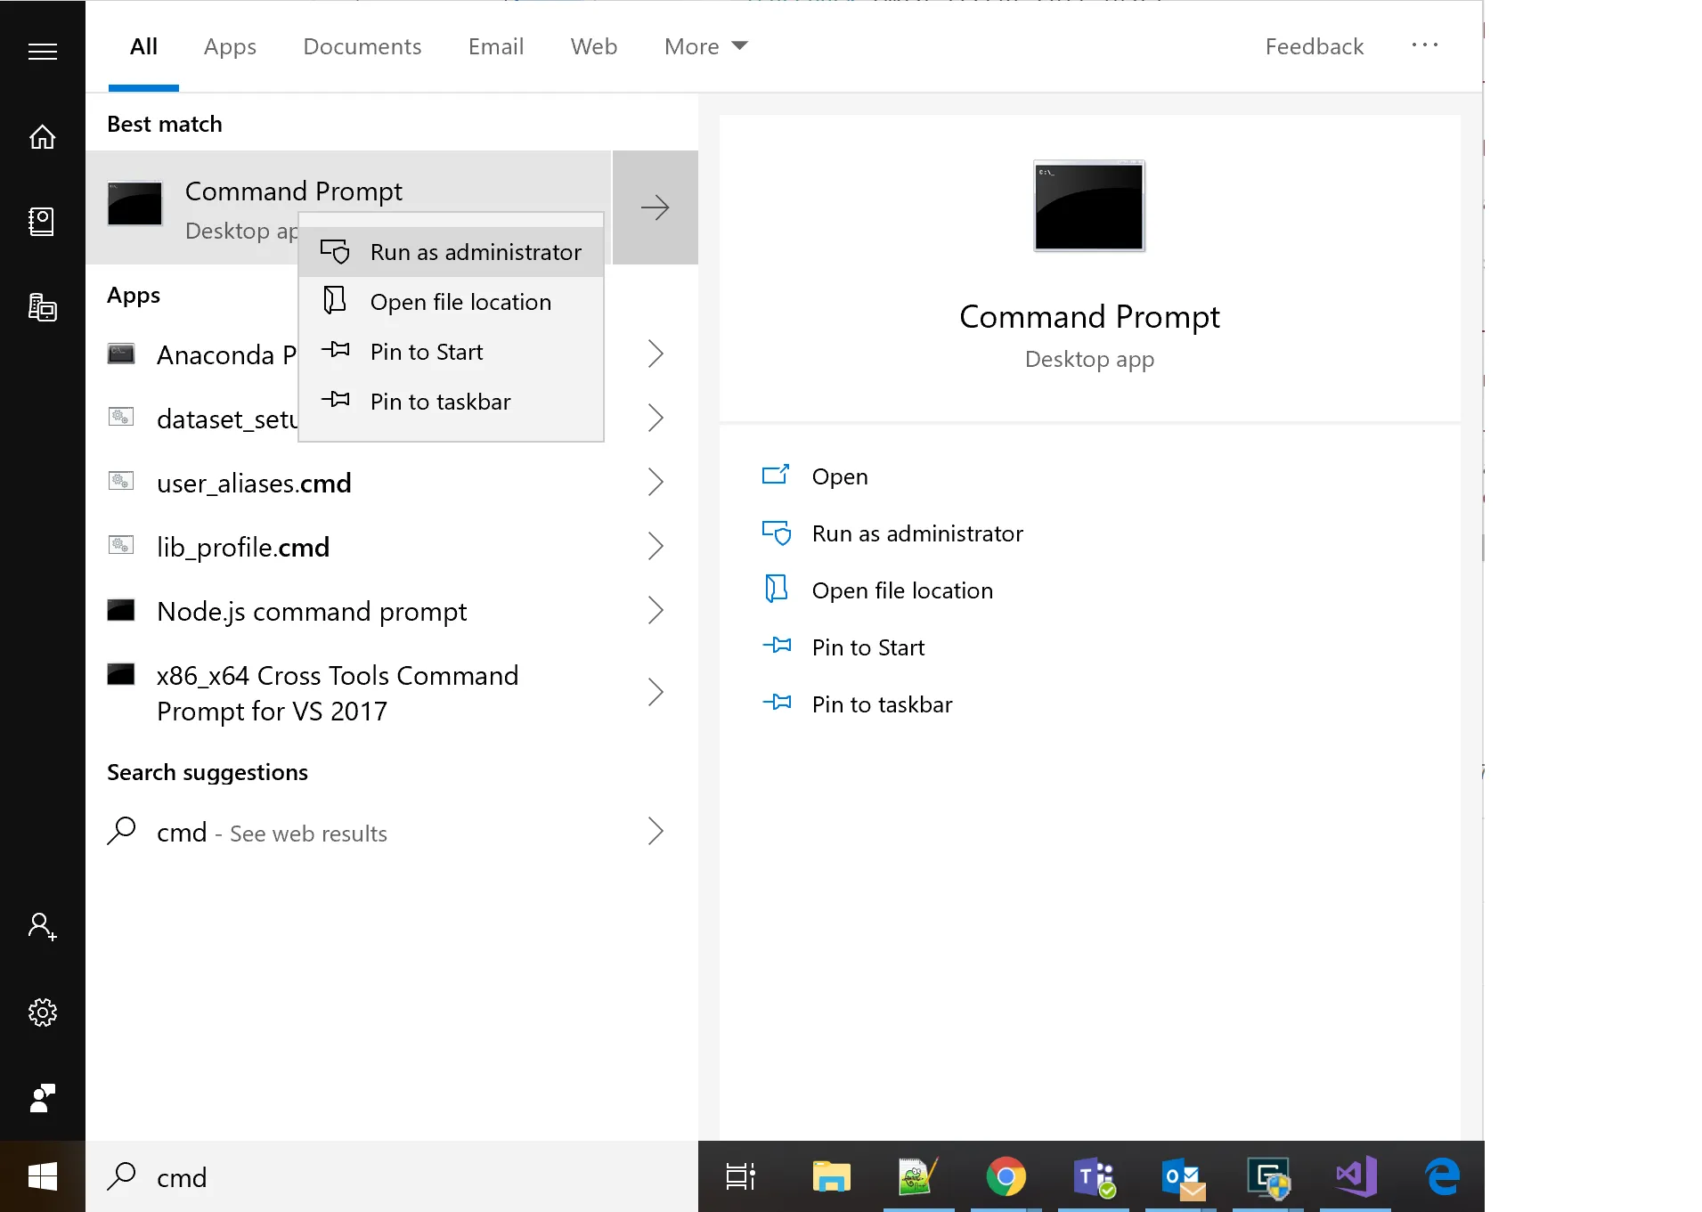
Task: Launch Microsoft Teams from taskbar
Action: (1093, 1176)
